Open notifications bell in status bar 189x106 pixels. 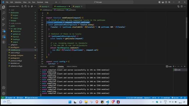coord(185,98)
